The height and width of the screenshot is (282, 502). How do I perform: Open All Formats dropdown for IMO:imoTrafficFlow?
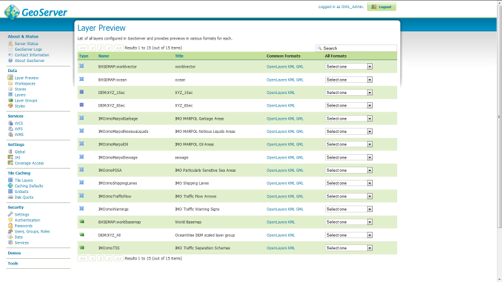click(x=349, y=196)
